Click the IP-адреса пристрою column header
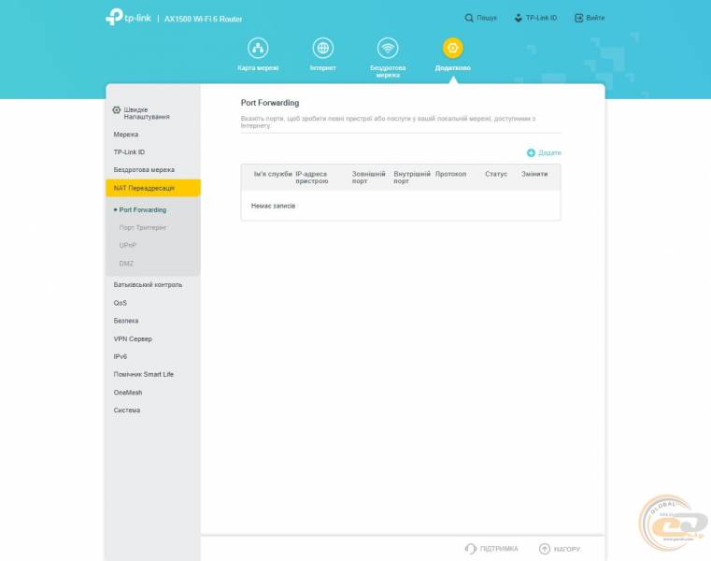Screen dimensions: 711x561 coord(312,178)
